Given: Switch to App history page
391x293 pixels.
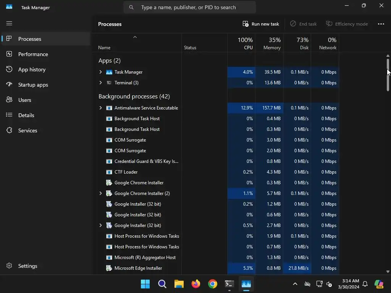Looking at the screenshot, I should [x=46, y=69].
